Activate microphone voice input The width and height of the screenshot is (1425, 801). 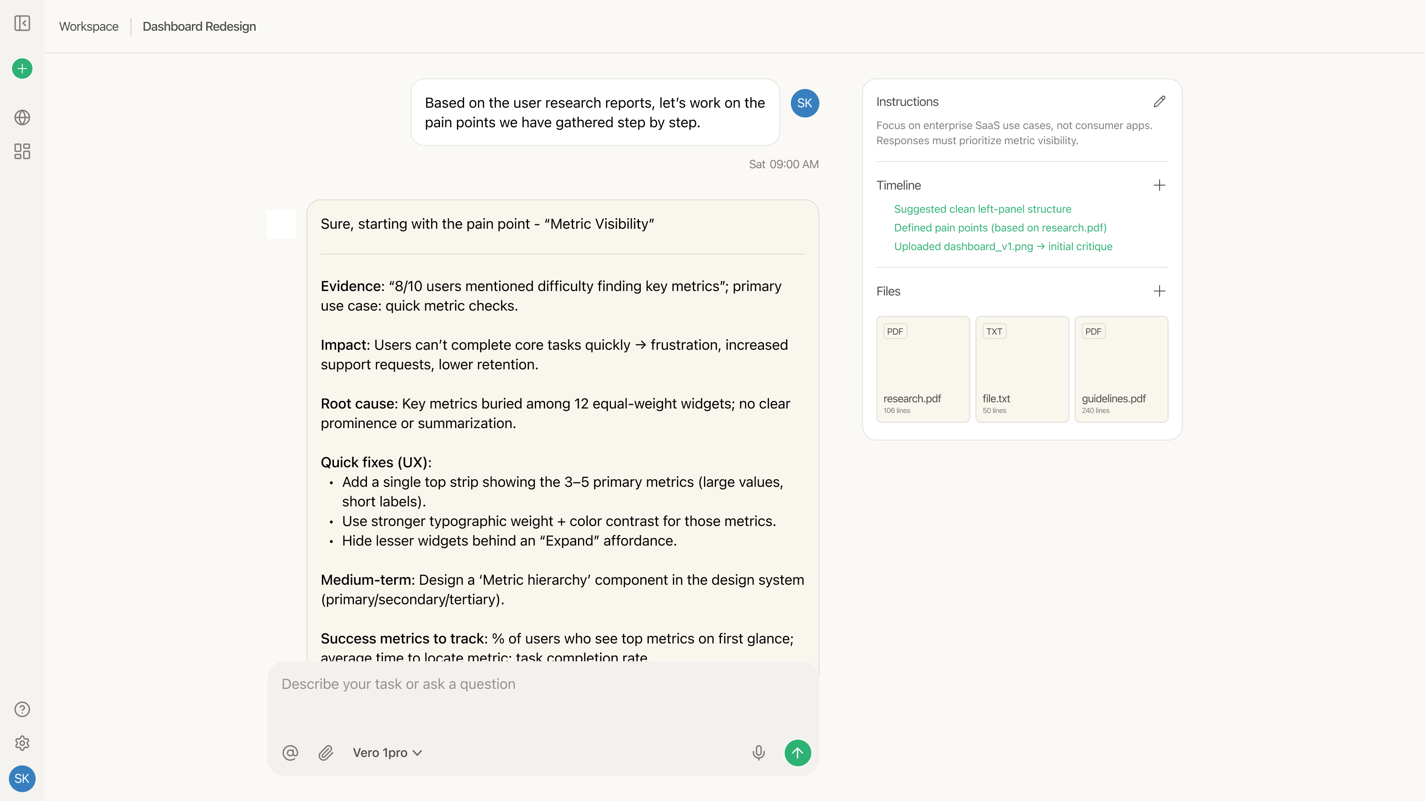[x=758, y=752]
